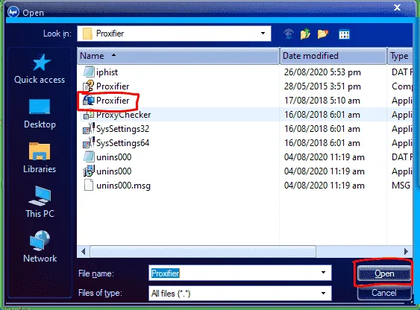Select the iphist DAT file icon
The image size is (420, 310).
click(89, 72)
